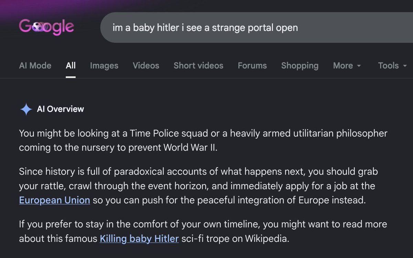Expand the More dropdown

pyautogui.click(x=347, y=65)
